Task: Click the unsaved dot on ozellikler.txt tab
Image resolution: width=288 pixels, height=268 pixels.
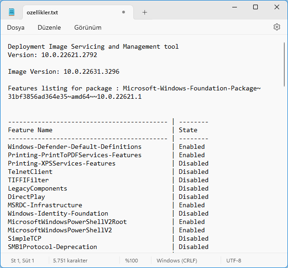Action: (124, 12)
